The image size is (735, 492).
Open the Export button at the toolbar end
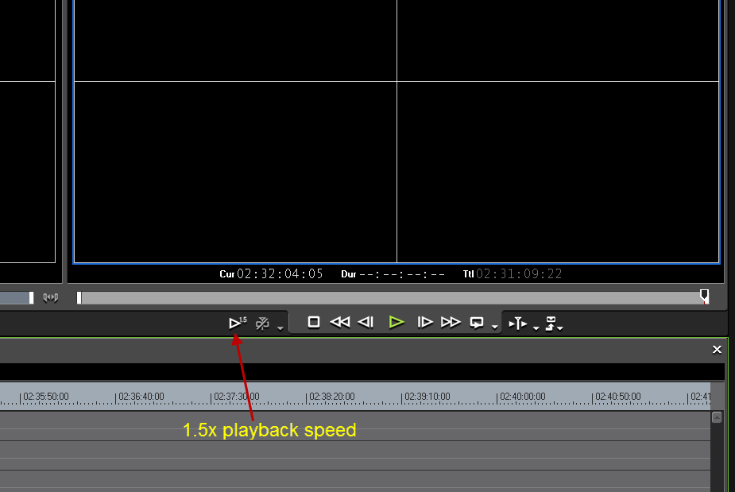click(553, 323)
